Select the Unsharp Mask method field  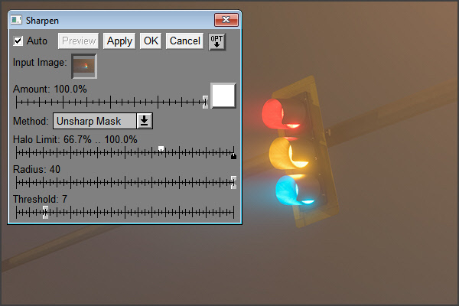(x=95, y=121)
